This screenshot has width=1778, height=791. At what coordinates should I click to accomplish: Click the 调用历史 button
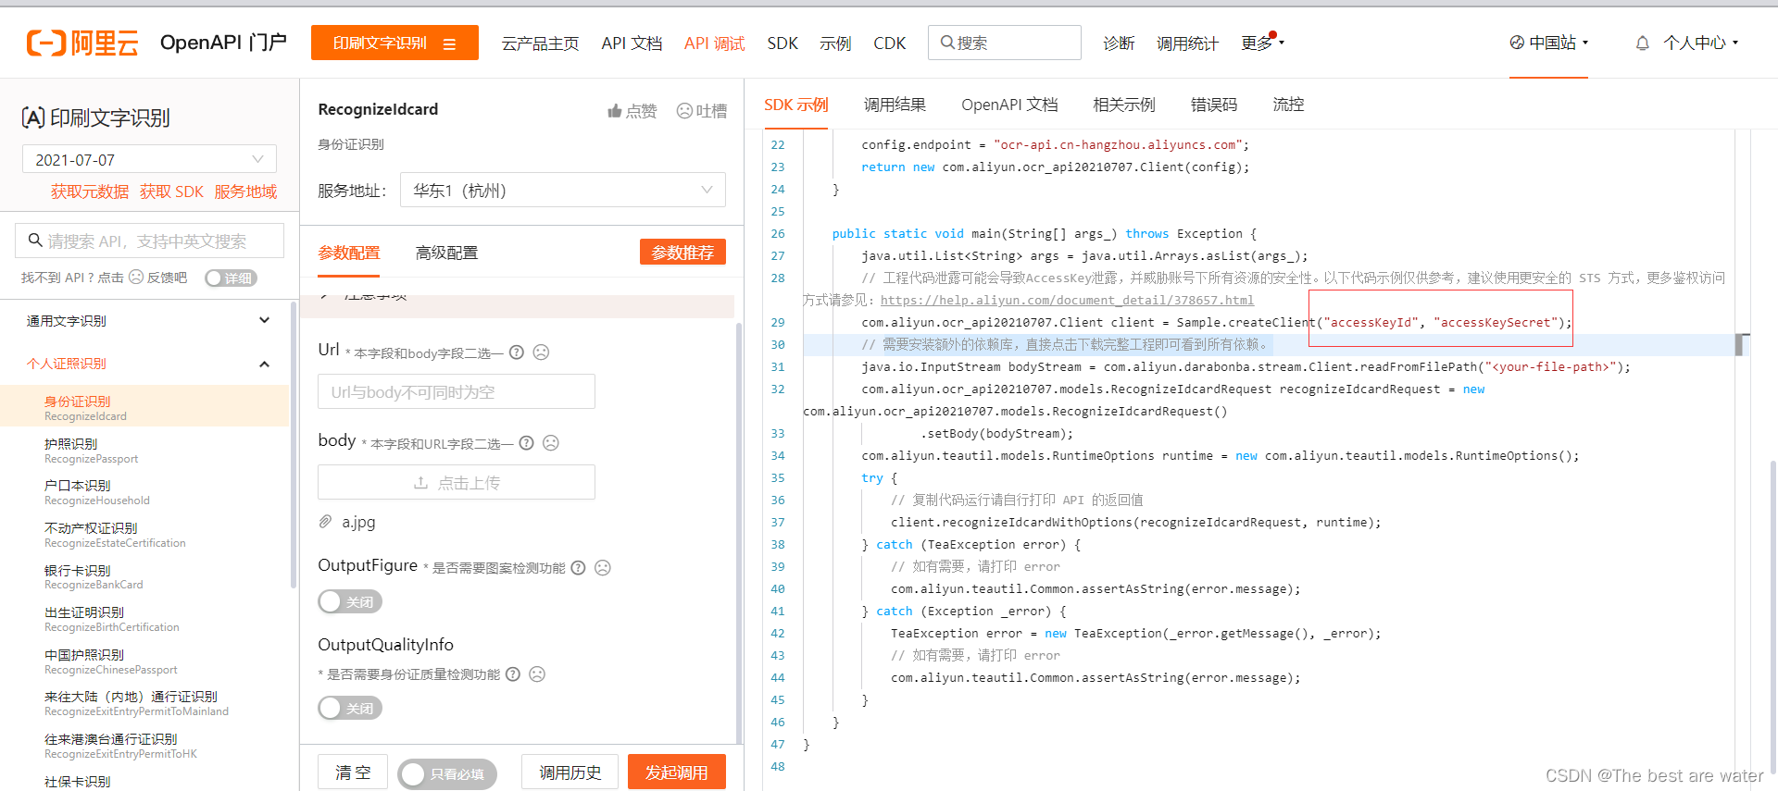(570, 772)
